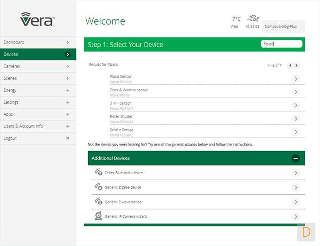Click the Other Bluetooth device icon
The image size is (320, 246).
click(98, 172)
